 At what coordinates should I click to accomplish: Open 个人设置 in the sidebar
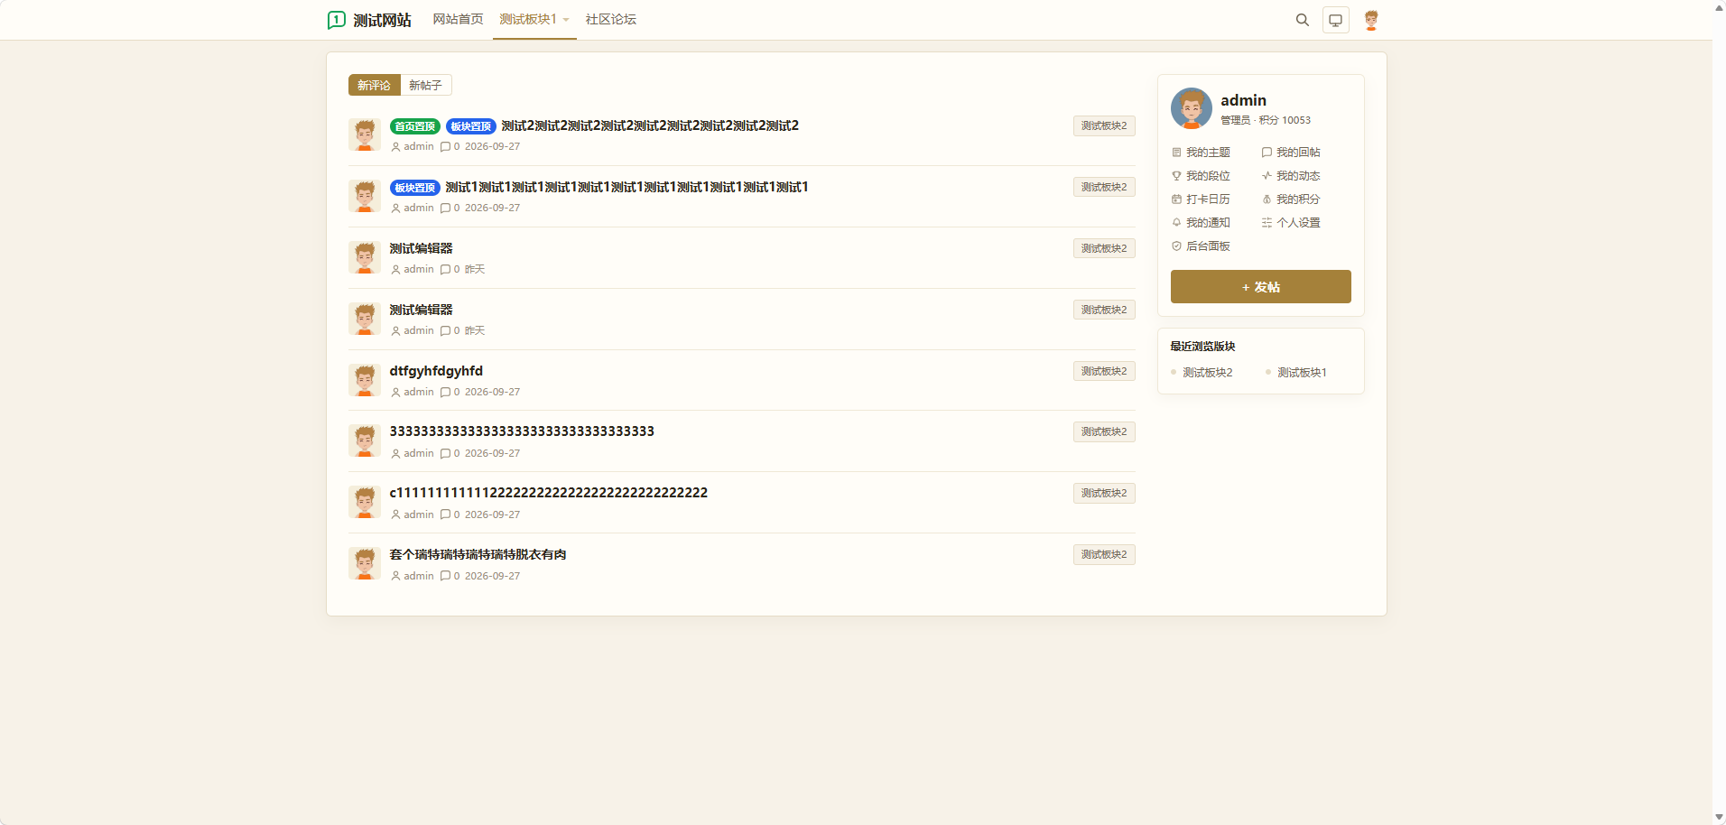click(x=1292, y=223)
